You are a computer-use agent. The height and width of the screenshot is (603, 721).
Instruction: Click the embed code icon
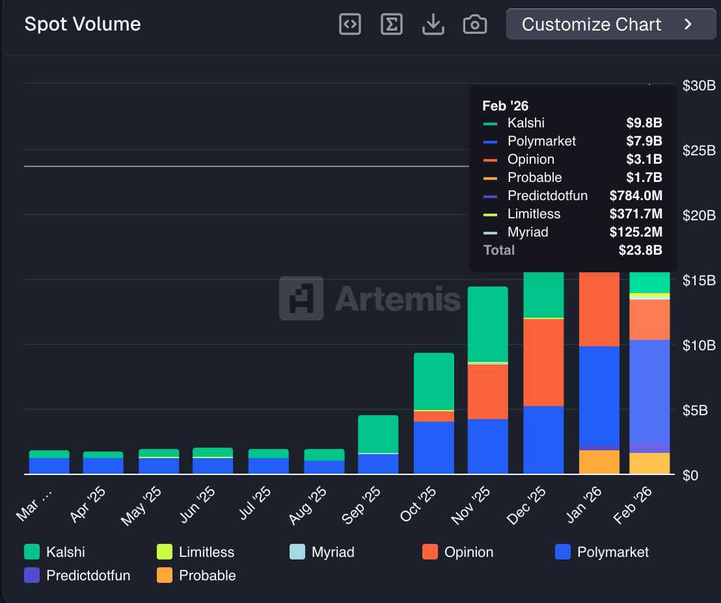350,25
